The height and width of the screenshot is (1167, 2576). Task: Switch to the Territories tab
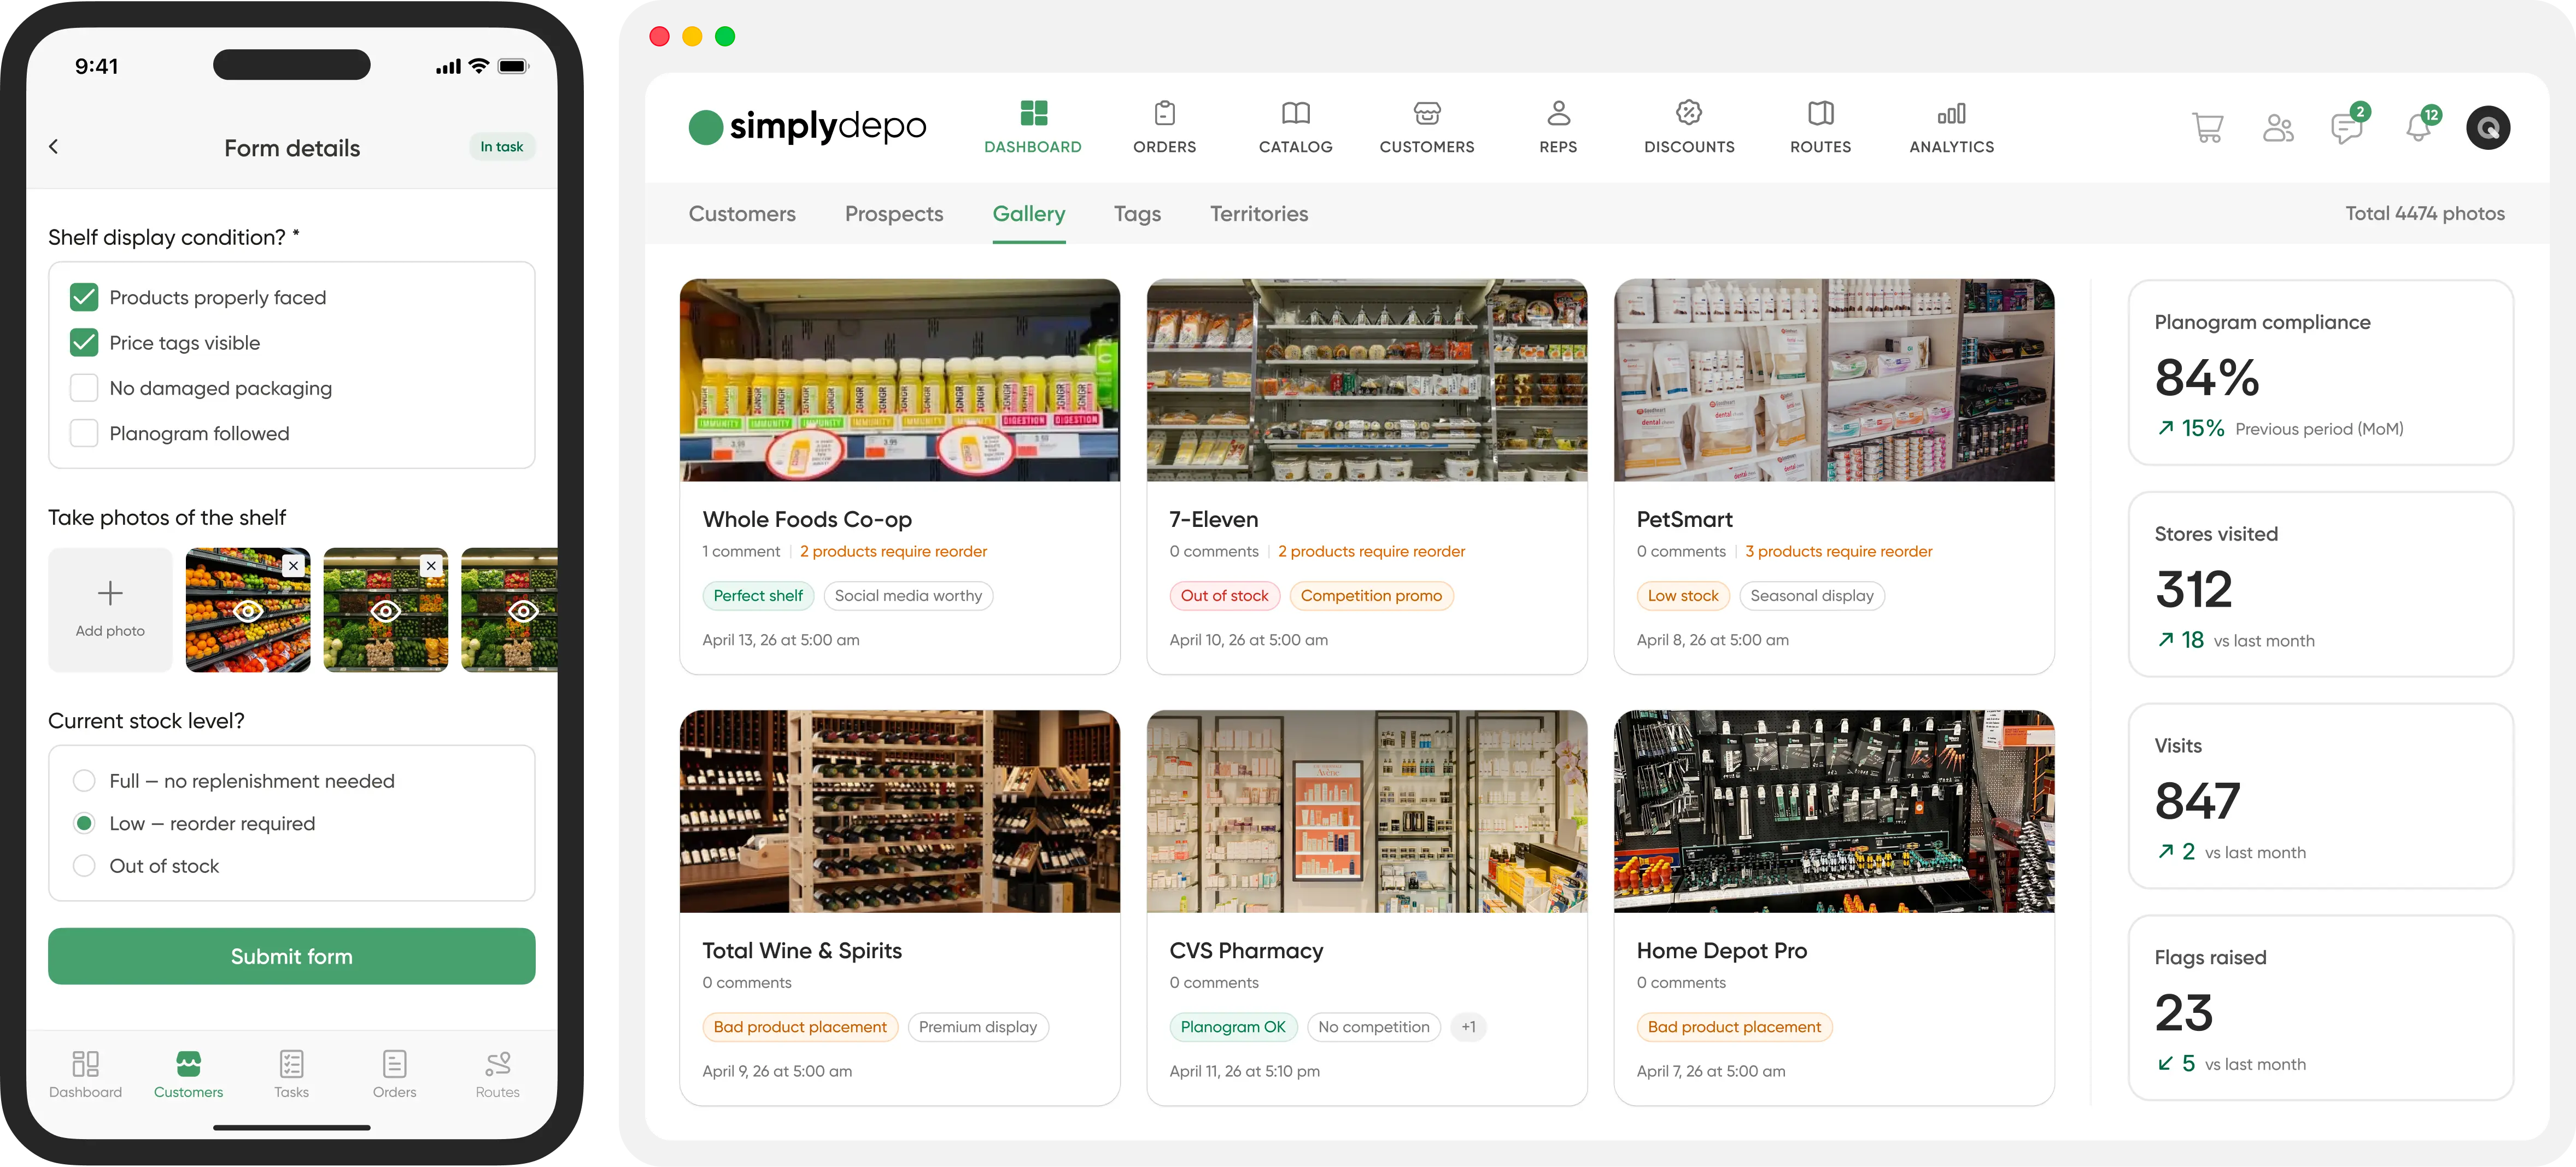click(1258, 214)
